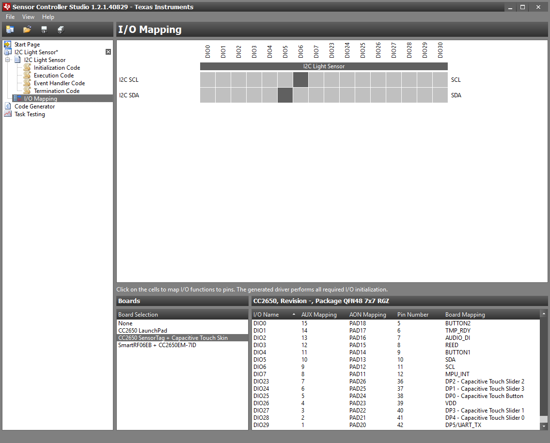Viewport: 550px width, 443px height.
Task: Click the Initialization Code scroll icon
Action: 27,67
